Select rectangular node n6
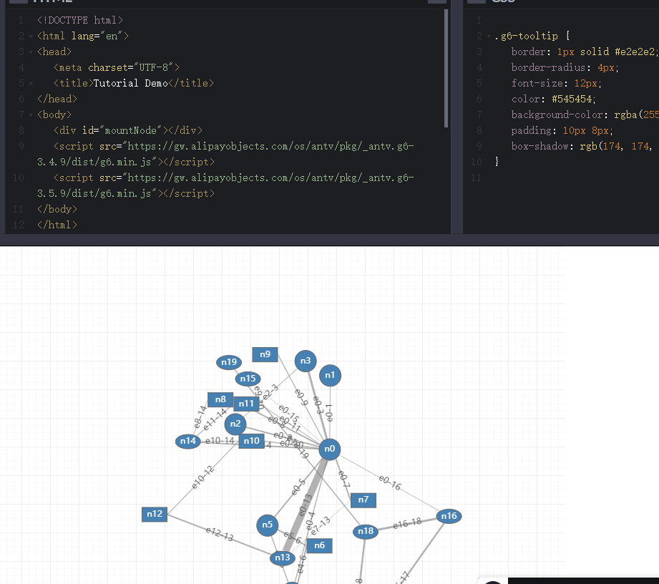The width and height of the screenshot is (659, 584). coord(319,545)
